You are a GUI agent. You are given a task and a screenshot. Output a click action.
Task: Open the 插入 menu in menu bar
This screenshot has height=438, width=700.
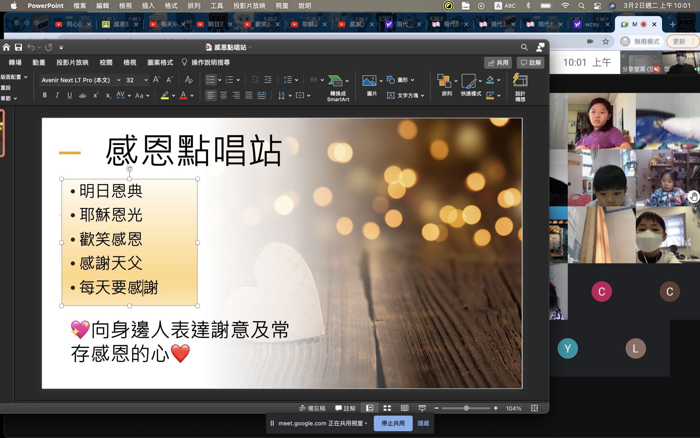(x=148, y=6)
